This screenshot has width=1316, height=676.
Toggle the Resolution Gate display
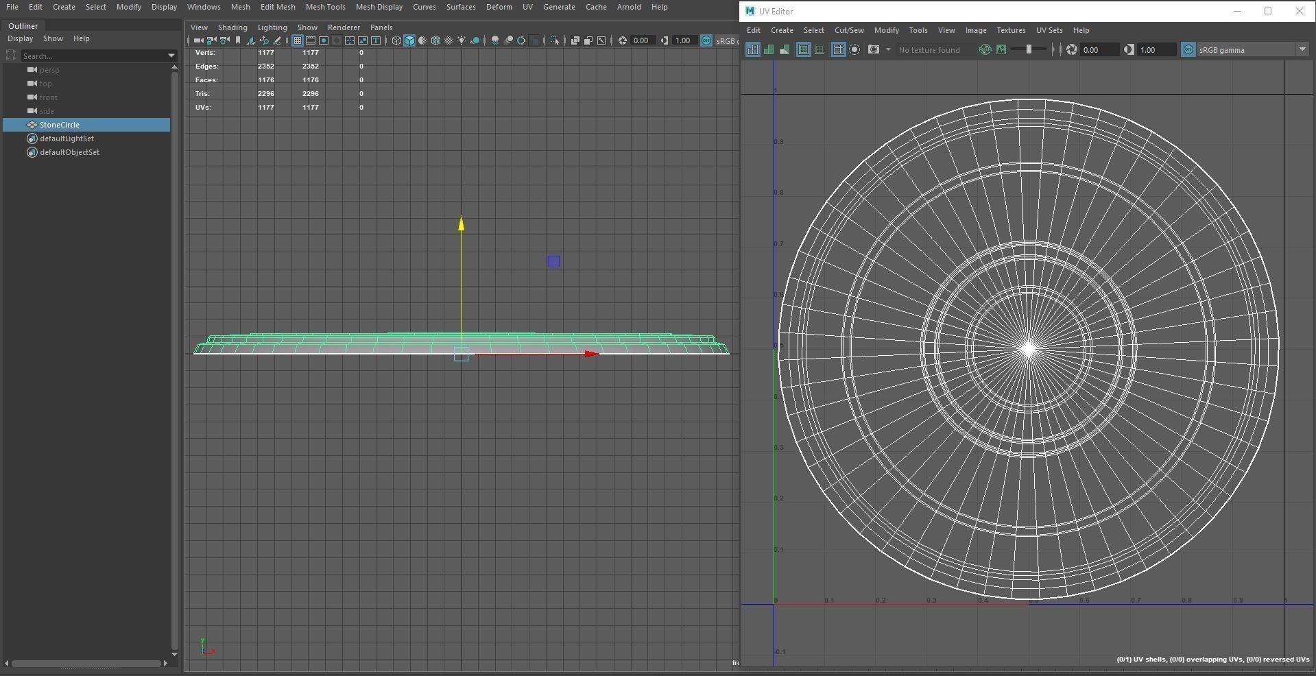coord(324,40)
